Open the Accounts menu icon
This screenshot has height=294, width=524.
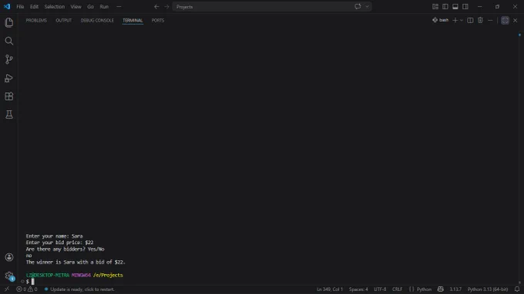[9, 257]
